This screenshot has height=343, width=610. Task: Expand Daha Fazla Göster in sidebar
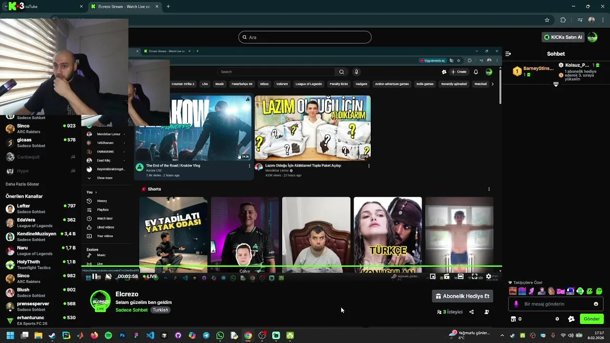(x=22, y=184)
